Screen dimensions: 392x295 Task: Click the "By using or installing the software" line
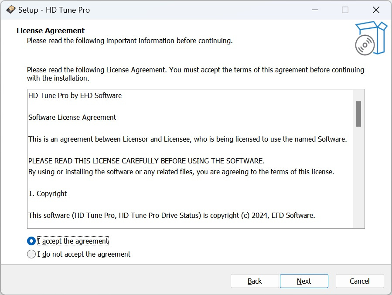(181, 172)
